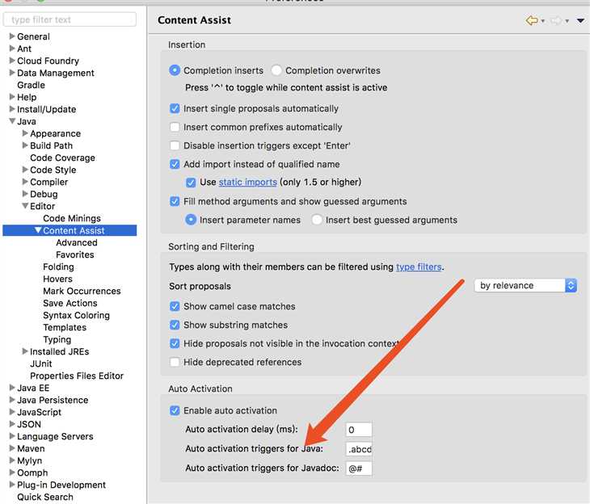Open the static imports link
590x504 pixels.
pyautogui.click(x=247, y=182)
